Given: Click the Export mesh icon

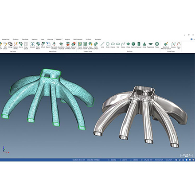Looking at the screenshot, I should coord(48,45).
